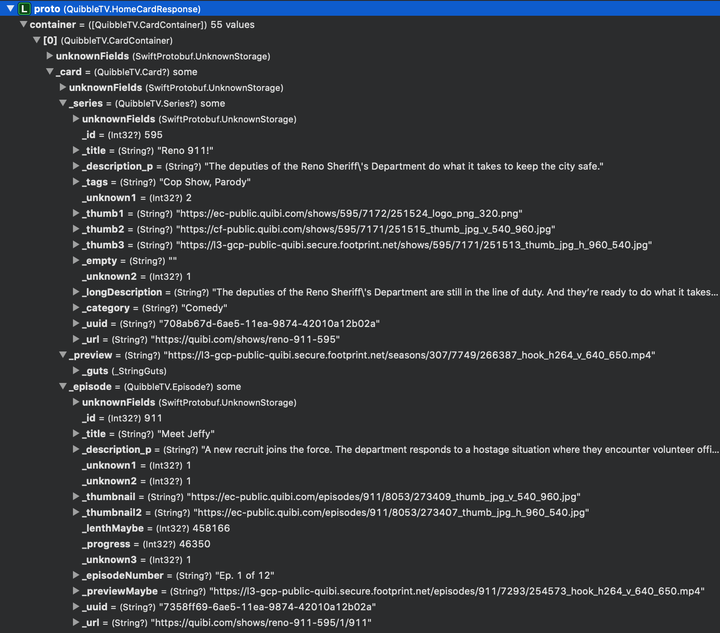Expand the _title "Meet Jeffy" row
This screenshot has width=720, height=633.
pyautogui.click(x=76, y=433)
